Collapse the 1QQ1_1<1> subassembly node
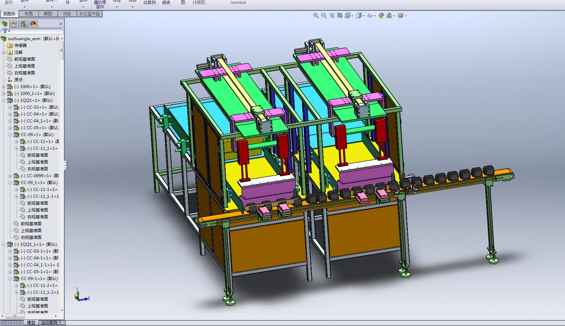The width and height of the screenshot is (565, 326). coord(4,244)
